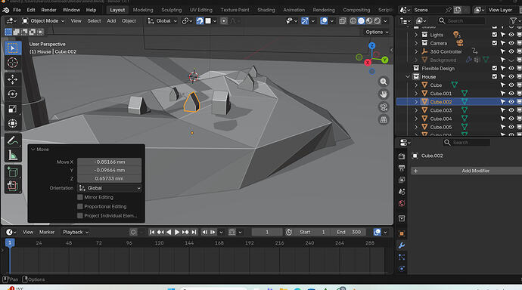Enable Project Individual Elements checkbox
The height and width of the screenshot is (290, 522).
(80, 215)
